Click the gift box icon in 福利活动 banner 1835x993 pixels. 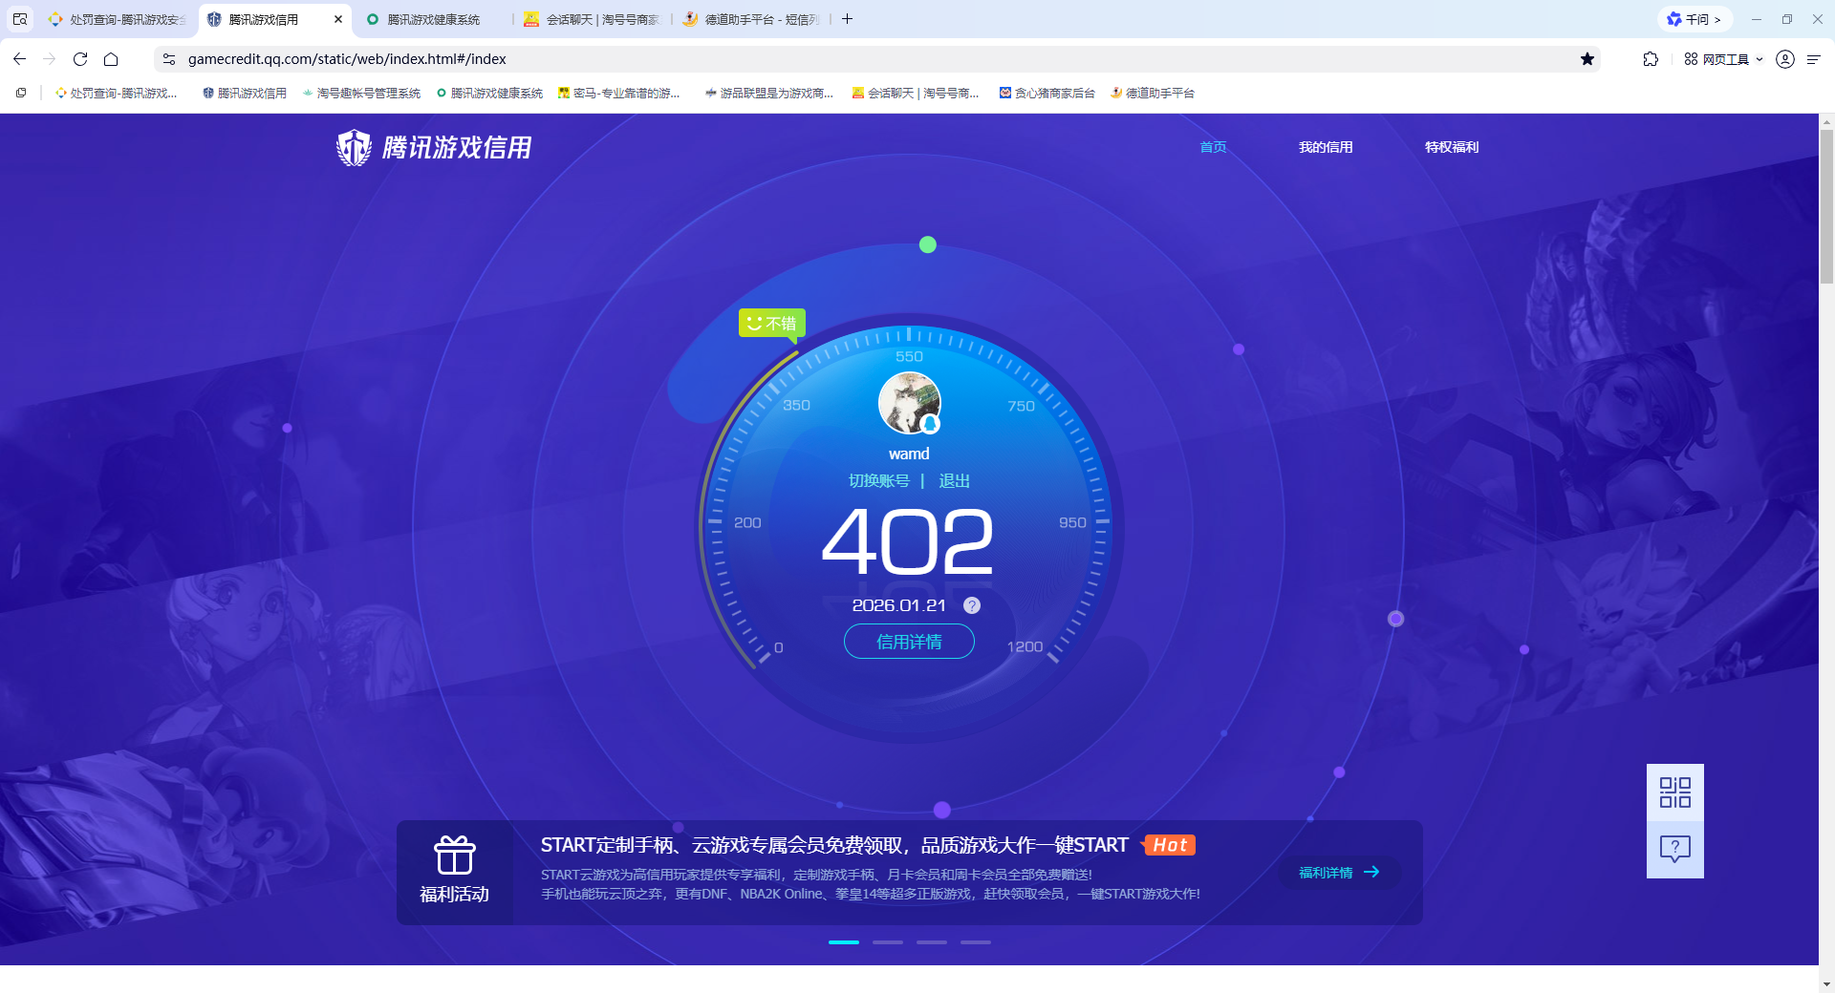(x=455, y=857)
